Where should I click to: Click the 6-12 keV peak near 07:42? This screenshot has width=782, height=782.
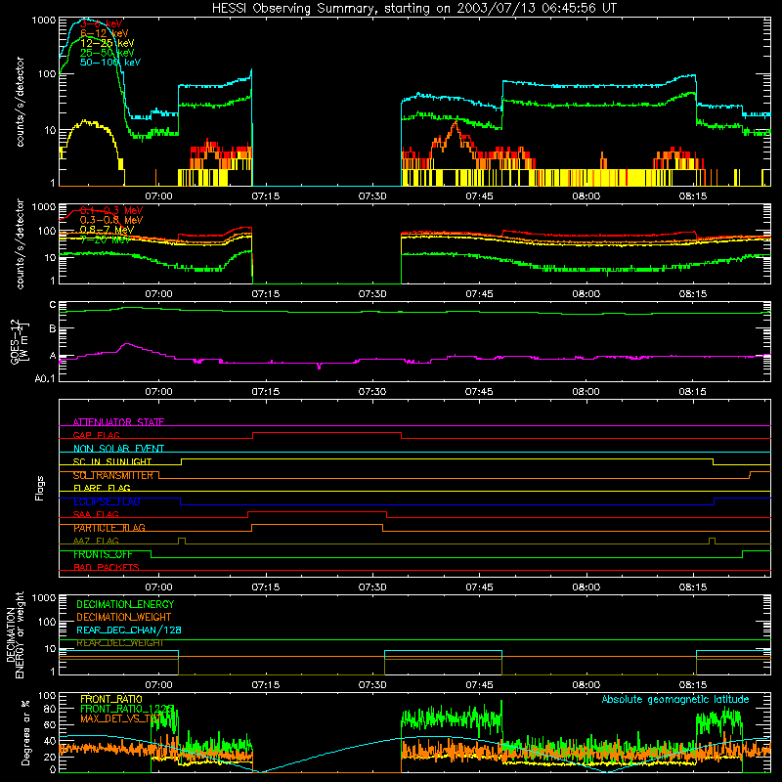(x=456, y=125)
